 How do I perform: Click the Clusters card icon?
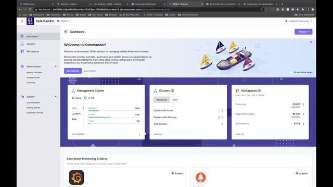[x=155, y=91]
